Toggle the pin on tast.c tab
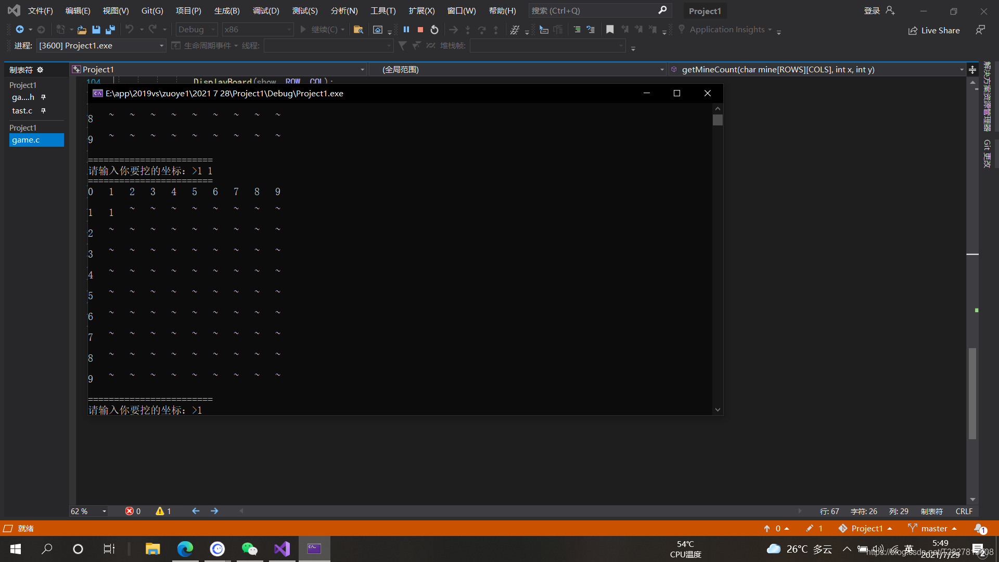The width and height of the screenshot is (999, 562). (x=44, y=111)
